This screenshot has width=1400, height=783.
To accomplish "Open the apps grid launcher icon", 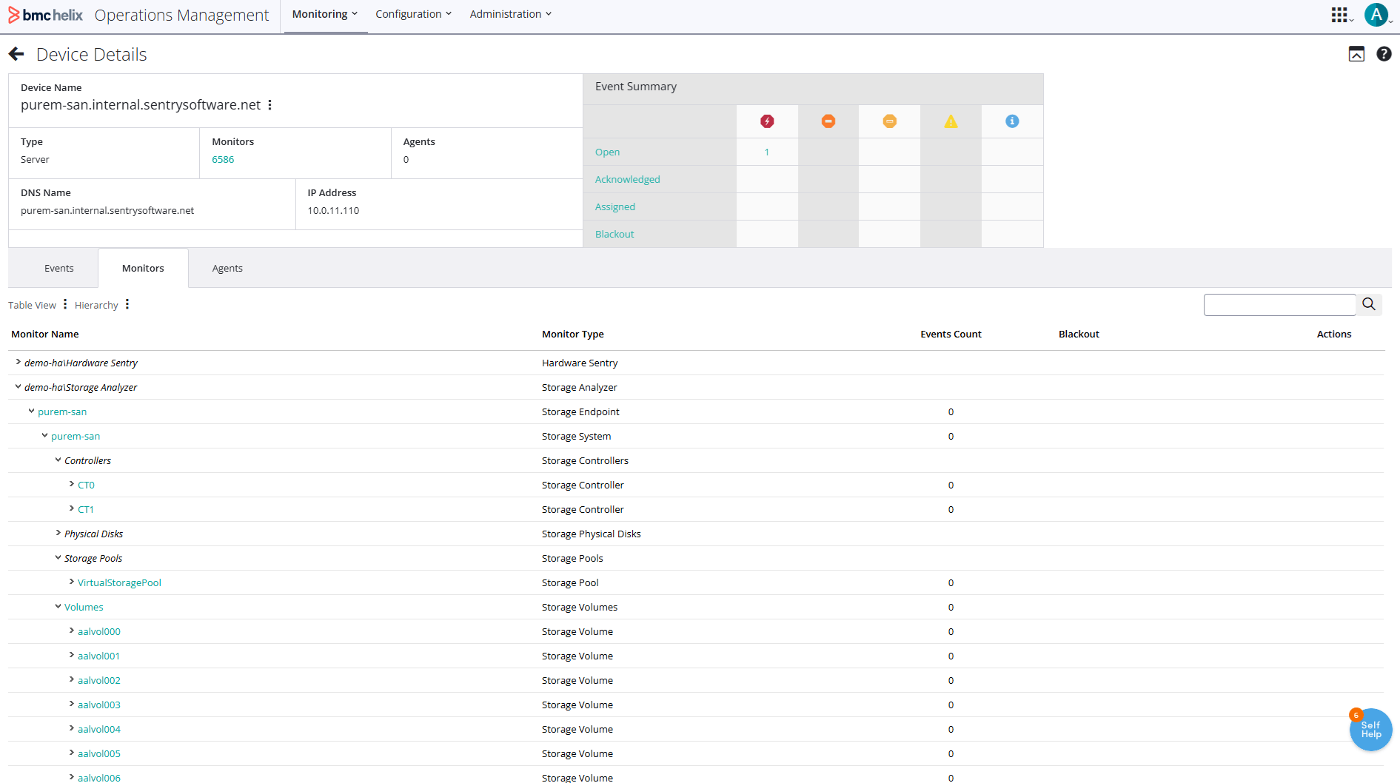I will click(1339, 15).
